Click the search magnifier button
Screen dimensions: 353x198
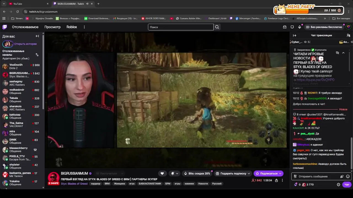coord(217,27)
